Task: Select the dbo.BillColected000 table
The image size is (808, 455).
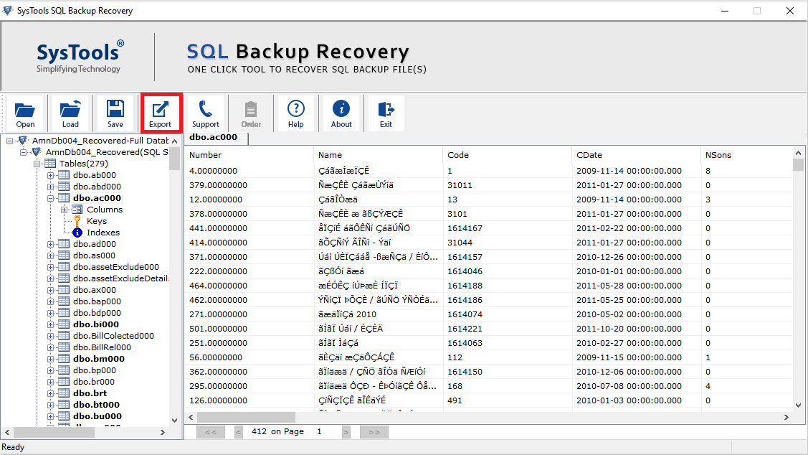Action: (113, 336)
